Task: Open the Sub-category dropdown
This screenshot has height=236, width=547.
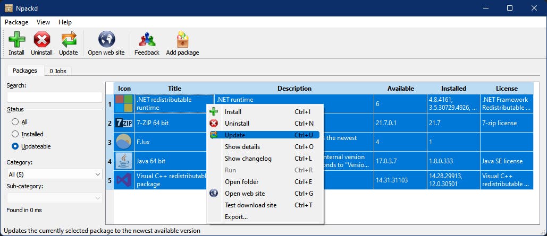Action: point(54,198)
